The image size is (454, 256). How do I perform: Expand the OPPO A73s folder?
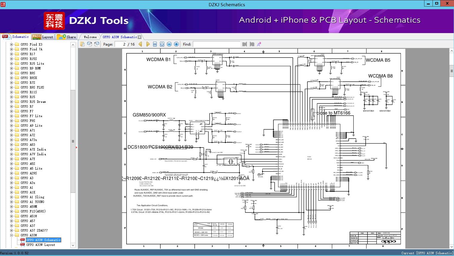coord(12,140)
